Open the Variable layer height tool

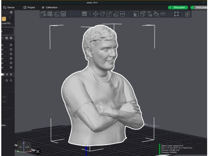coord(84,14)
